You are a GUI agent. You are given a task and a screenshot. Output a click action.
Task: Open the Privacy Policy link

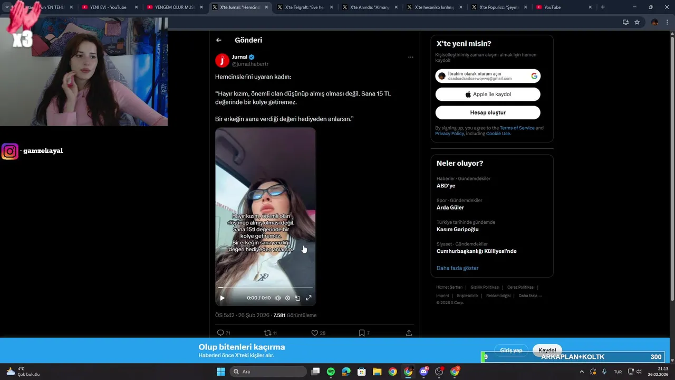449,134
